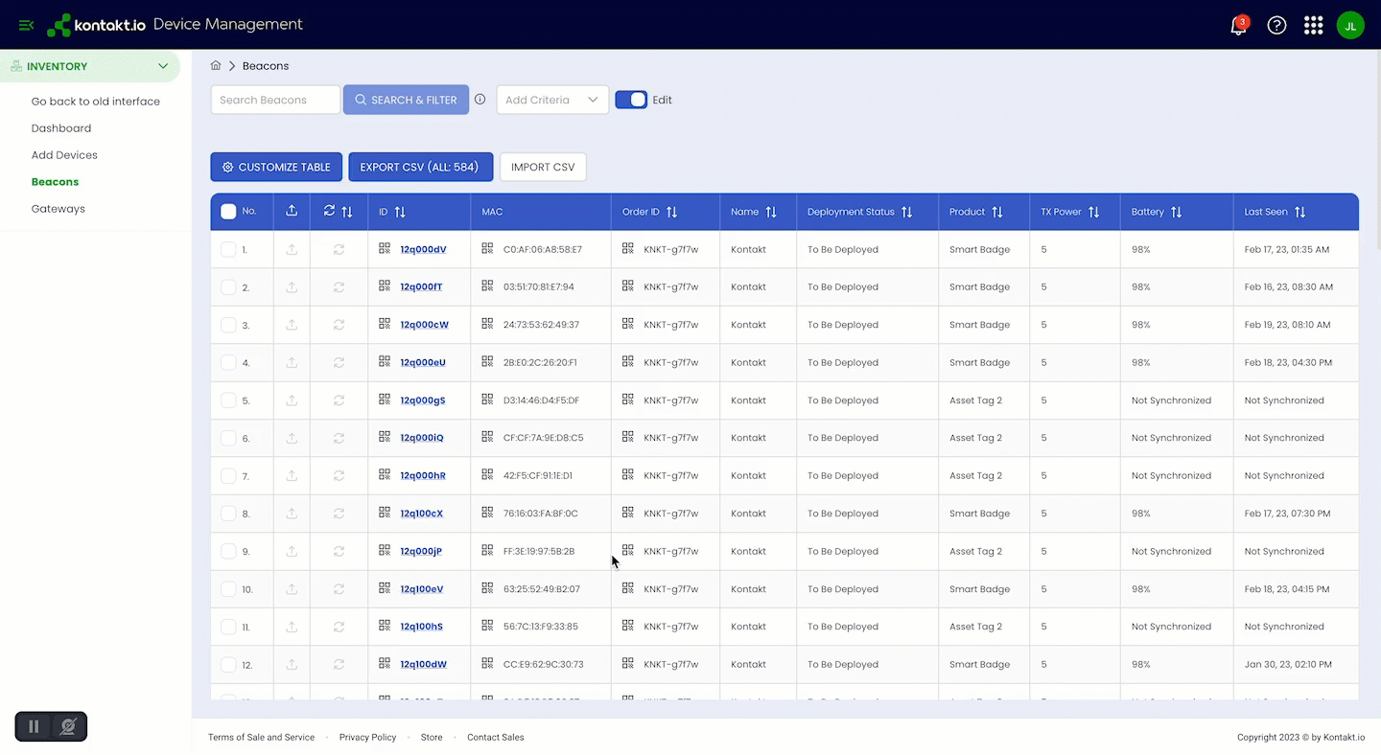Go back to old interface
This screenshot has height=755, width=1381.
[96, 102]
